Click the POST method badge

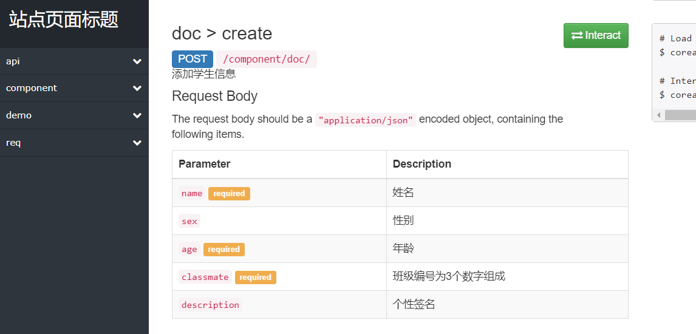point(193,59)
